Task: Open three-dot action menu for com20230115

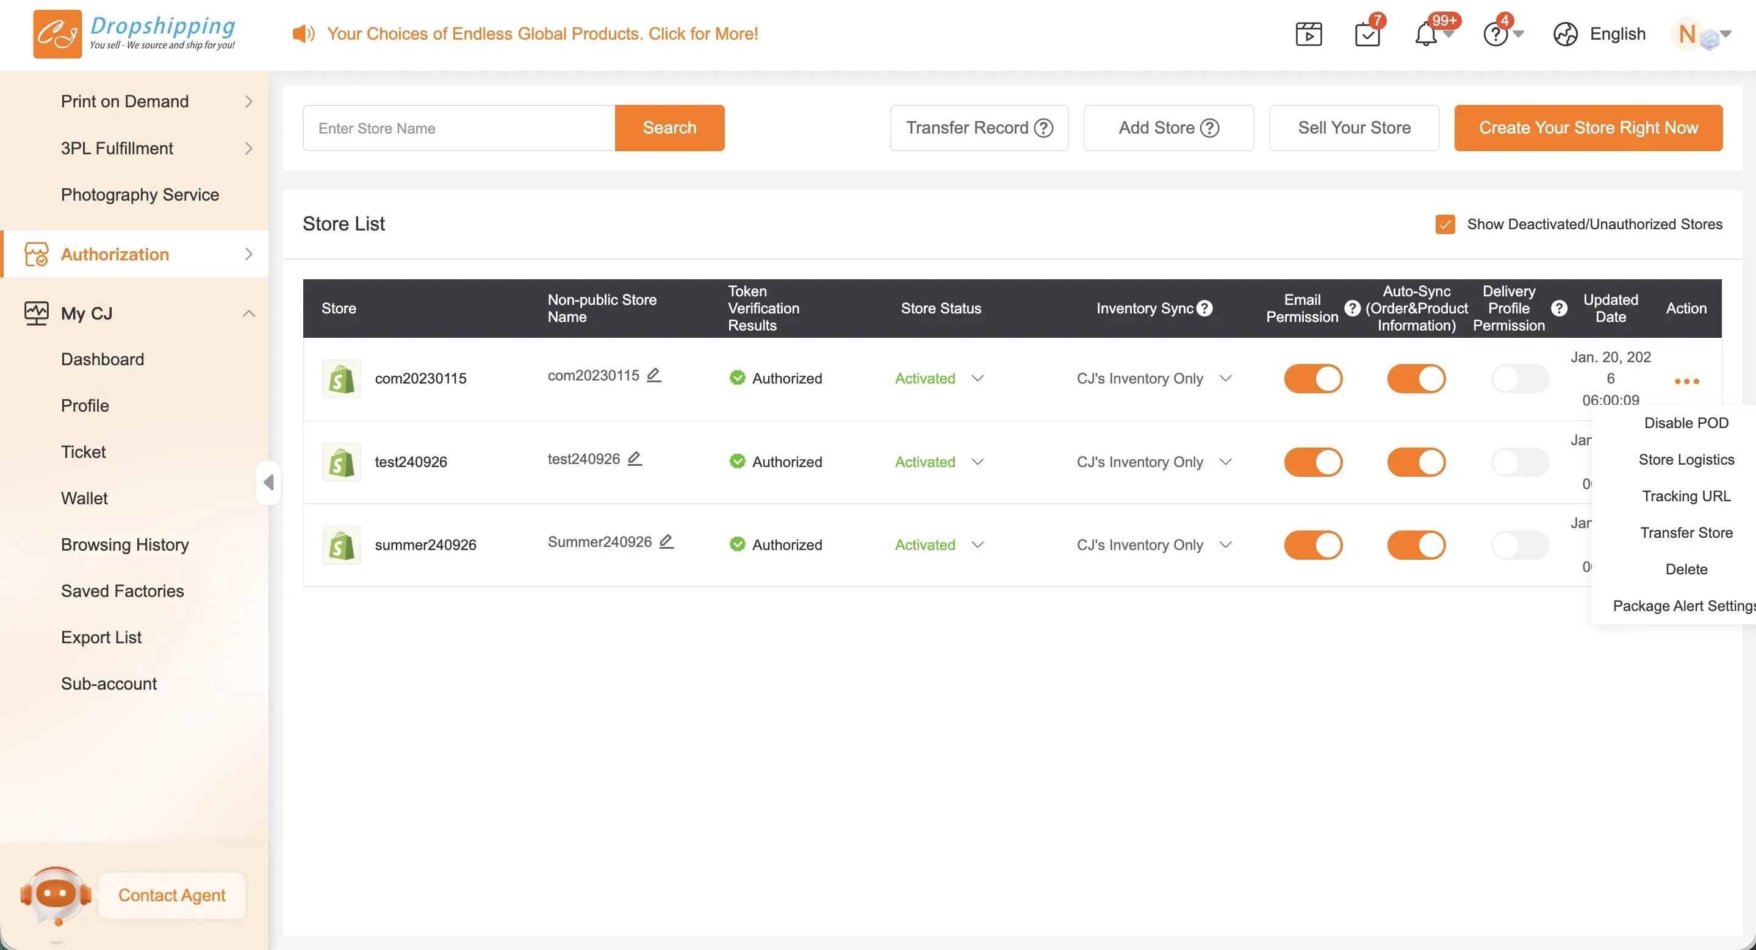Action: [1686, 381]
